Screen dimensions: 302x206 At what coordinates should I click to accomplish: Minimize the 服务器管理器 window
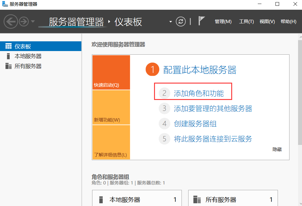tap(260, 4)
